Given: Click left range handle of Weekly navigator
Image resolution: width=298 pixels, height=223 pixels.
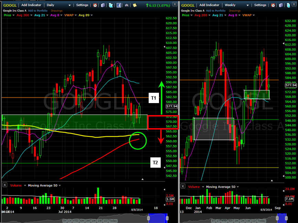Looking at the screenshot, I should [x=277, y=218].
